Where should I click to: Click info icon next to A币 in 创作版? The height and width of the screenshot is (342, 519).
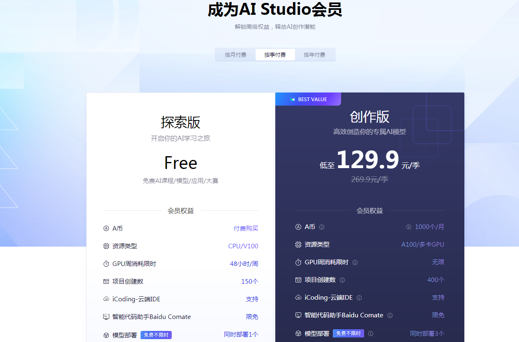pos(322,227)
